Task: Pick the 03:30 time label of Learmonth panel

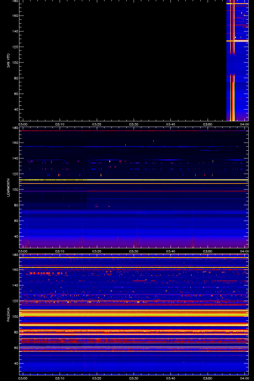Action: coord(134,251)
